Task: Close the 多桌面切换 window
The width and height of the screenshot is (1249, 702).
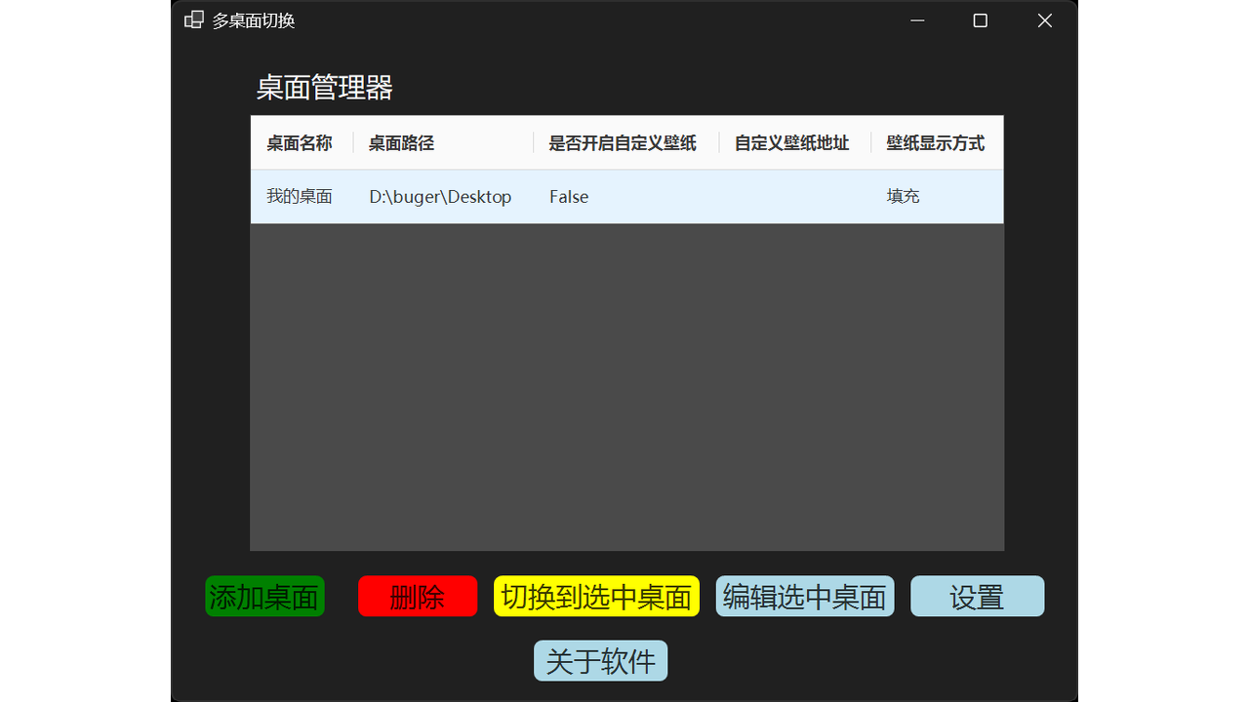Action: (x=1045, y=20)
